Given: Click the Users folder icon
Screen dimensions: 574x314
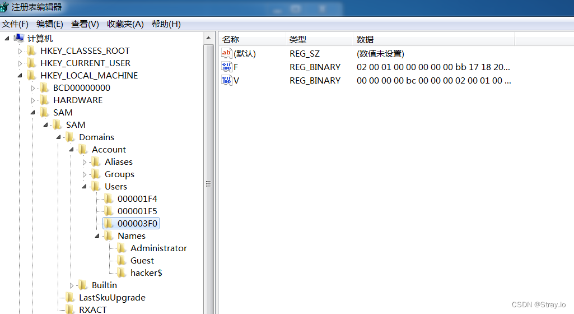Looking at the screenshot, I should pyautogui.click(x=96, y=187).
